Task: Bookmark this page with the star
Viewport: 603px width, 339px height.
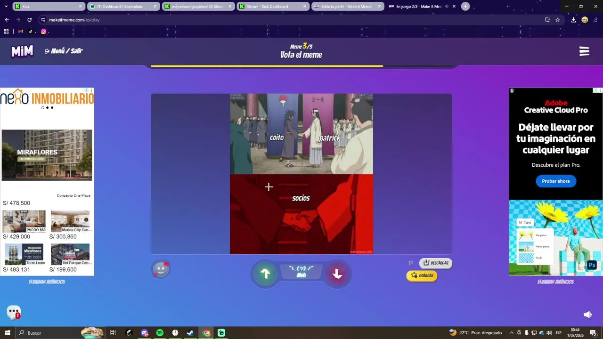Action: 558,20
